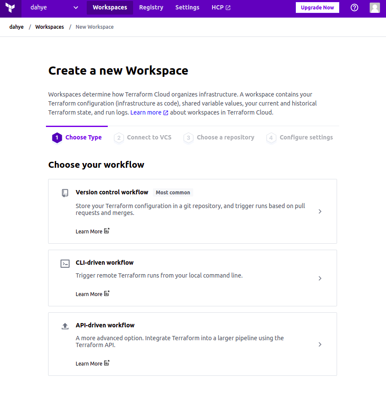The image size is (386, 393).
Task: Click the Terraform logo icon
Action: click(x=11, y=8)
